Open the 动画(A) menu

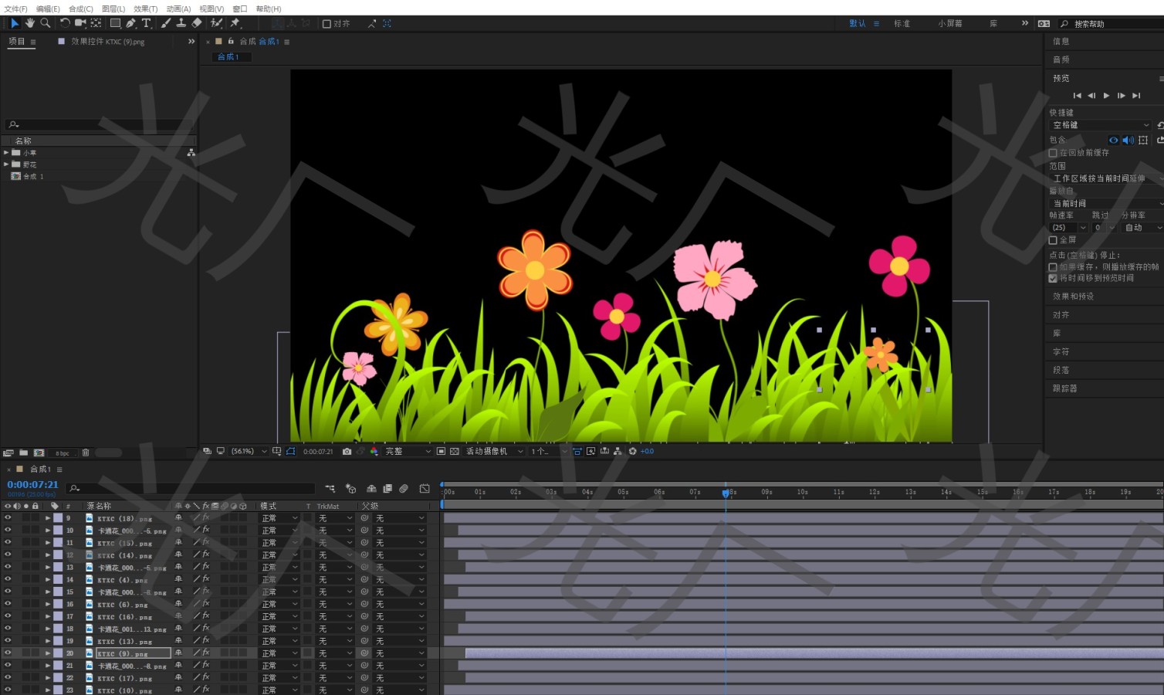point(178,8)
